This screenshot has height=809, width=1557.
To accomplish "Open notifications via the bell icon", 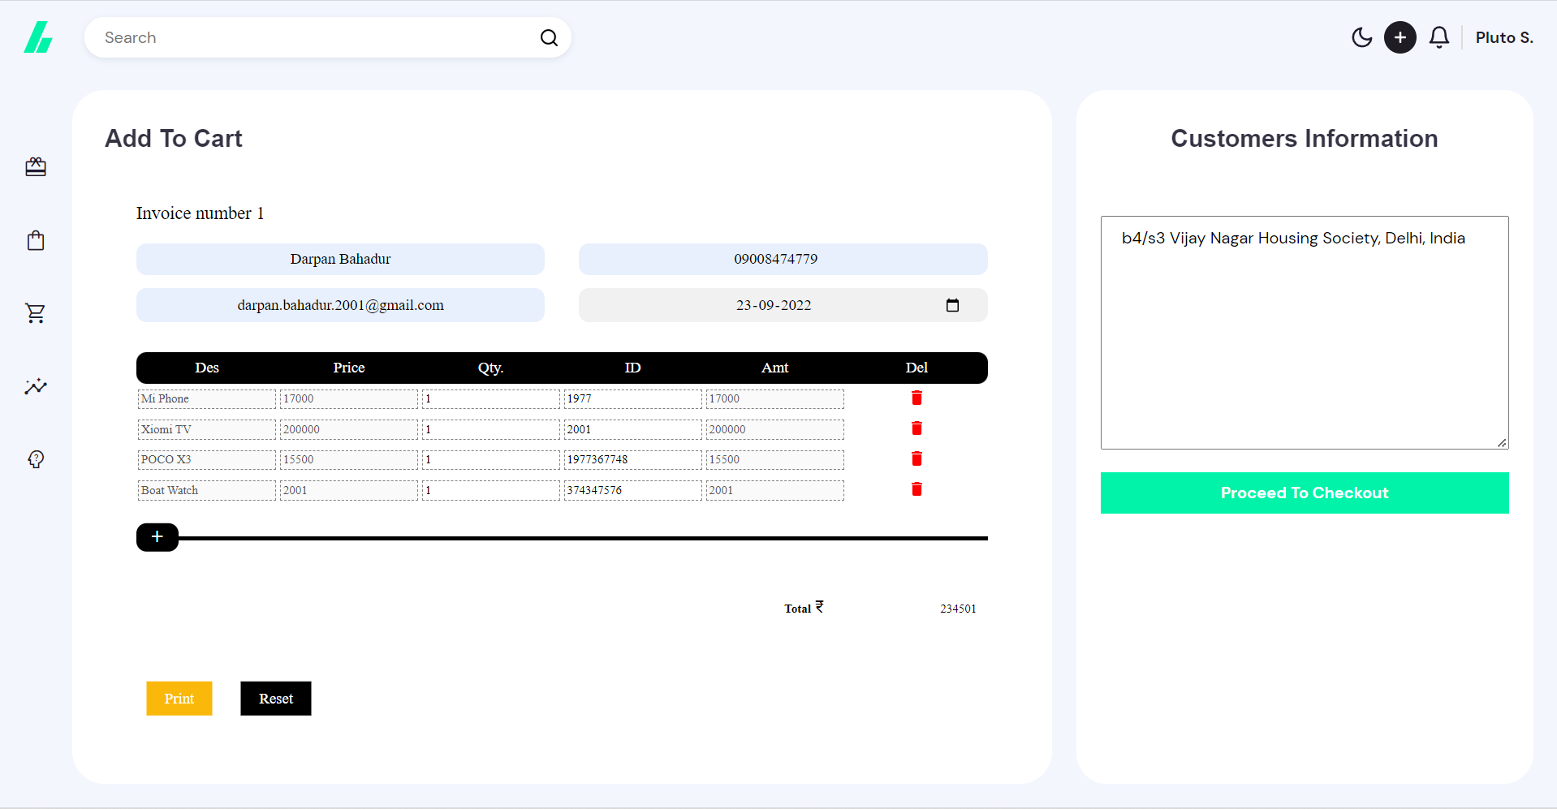I will [x=1438, y=37].
